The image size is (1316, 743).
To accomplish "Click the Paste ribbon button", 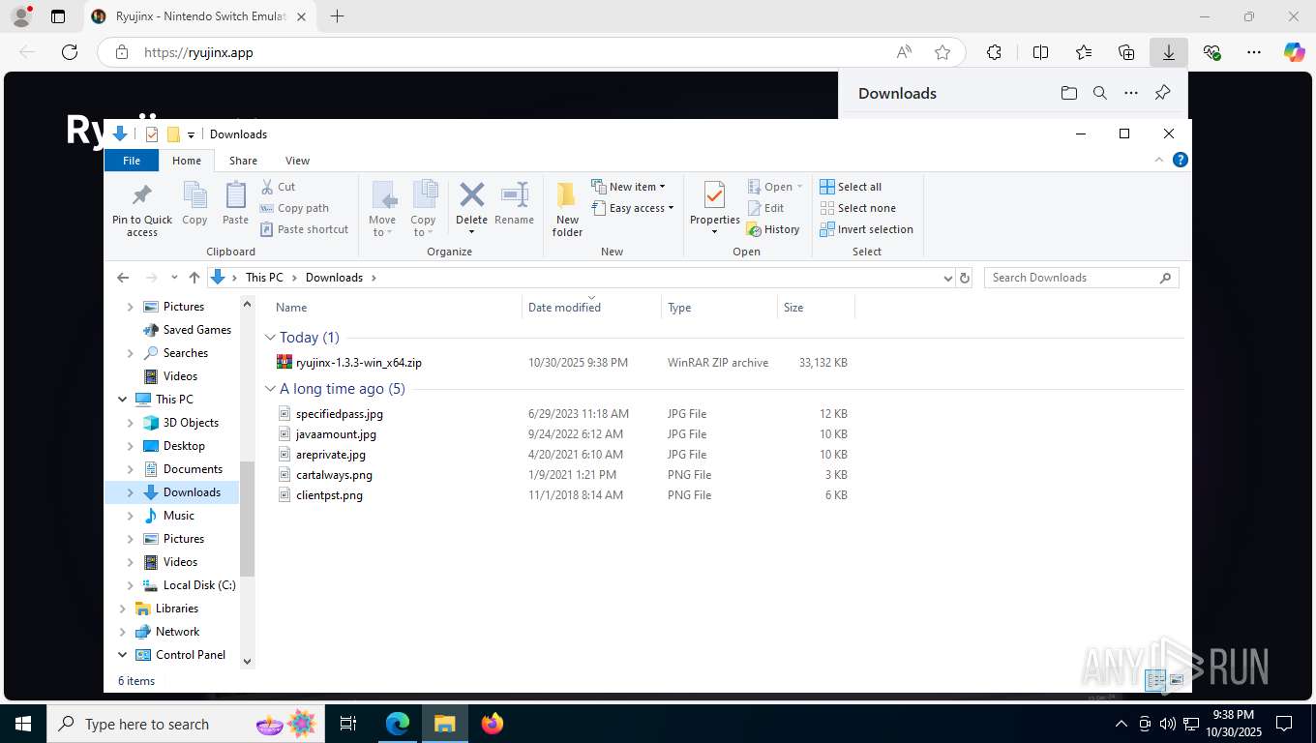I will [x=235, y=204].
